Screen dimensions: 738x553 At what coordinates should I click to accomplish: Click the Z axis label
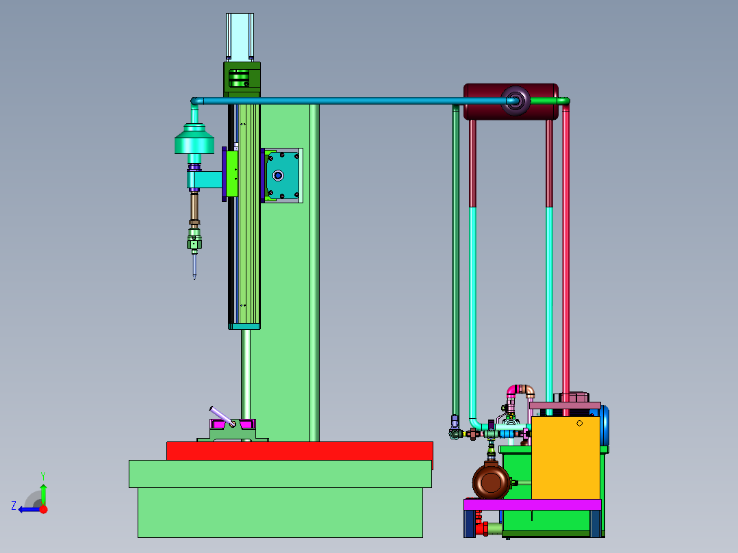[14, 506]
